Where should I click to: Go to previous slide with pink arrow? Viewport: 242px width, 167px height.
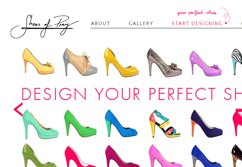18,110
